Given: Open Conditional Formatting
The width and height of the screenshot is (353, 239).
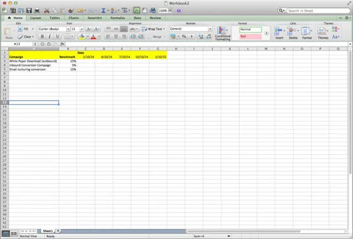Looking at the screenshot, I should point(222,33).
